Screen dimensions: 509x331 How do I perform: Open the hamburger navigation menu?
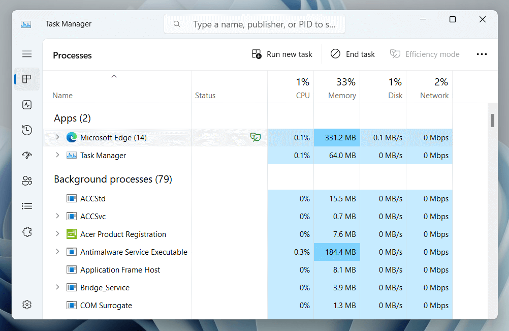click(x=27, y=54)
